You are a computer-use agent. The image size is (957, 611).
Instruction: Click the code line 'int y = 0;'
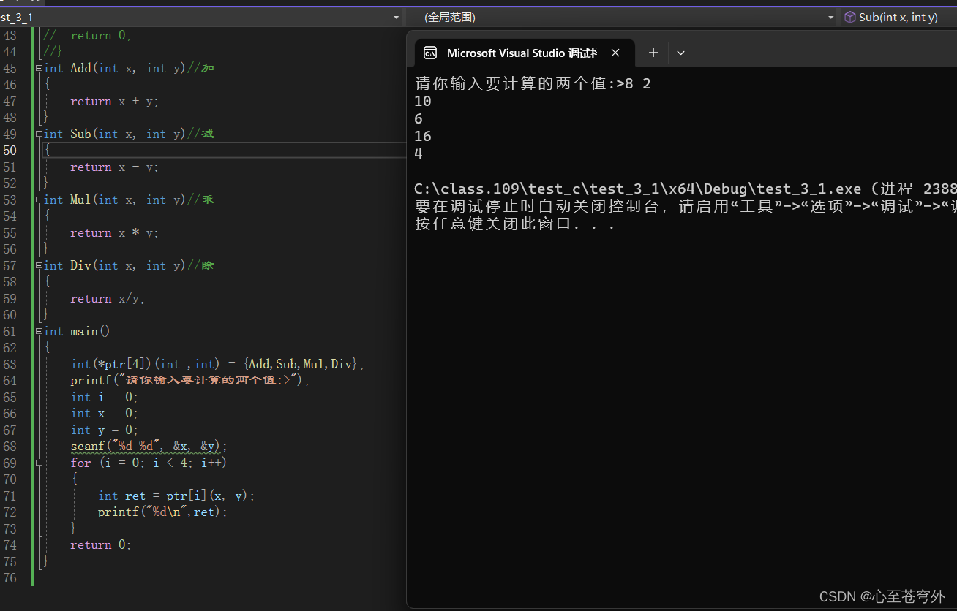[x=104, y=430]
